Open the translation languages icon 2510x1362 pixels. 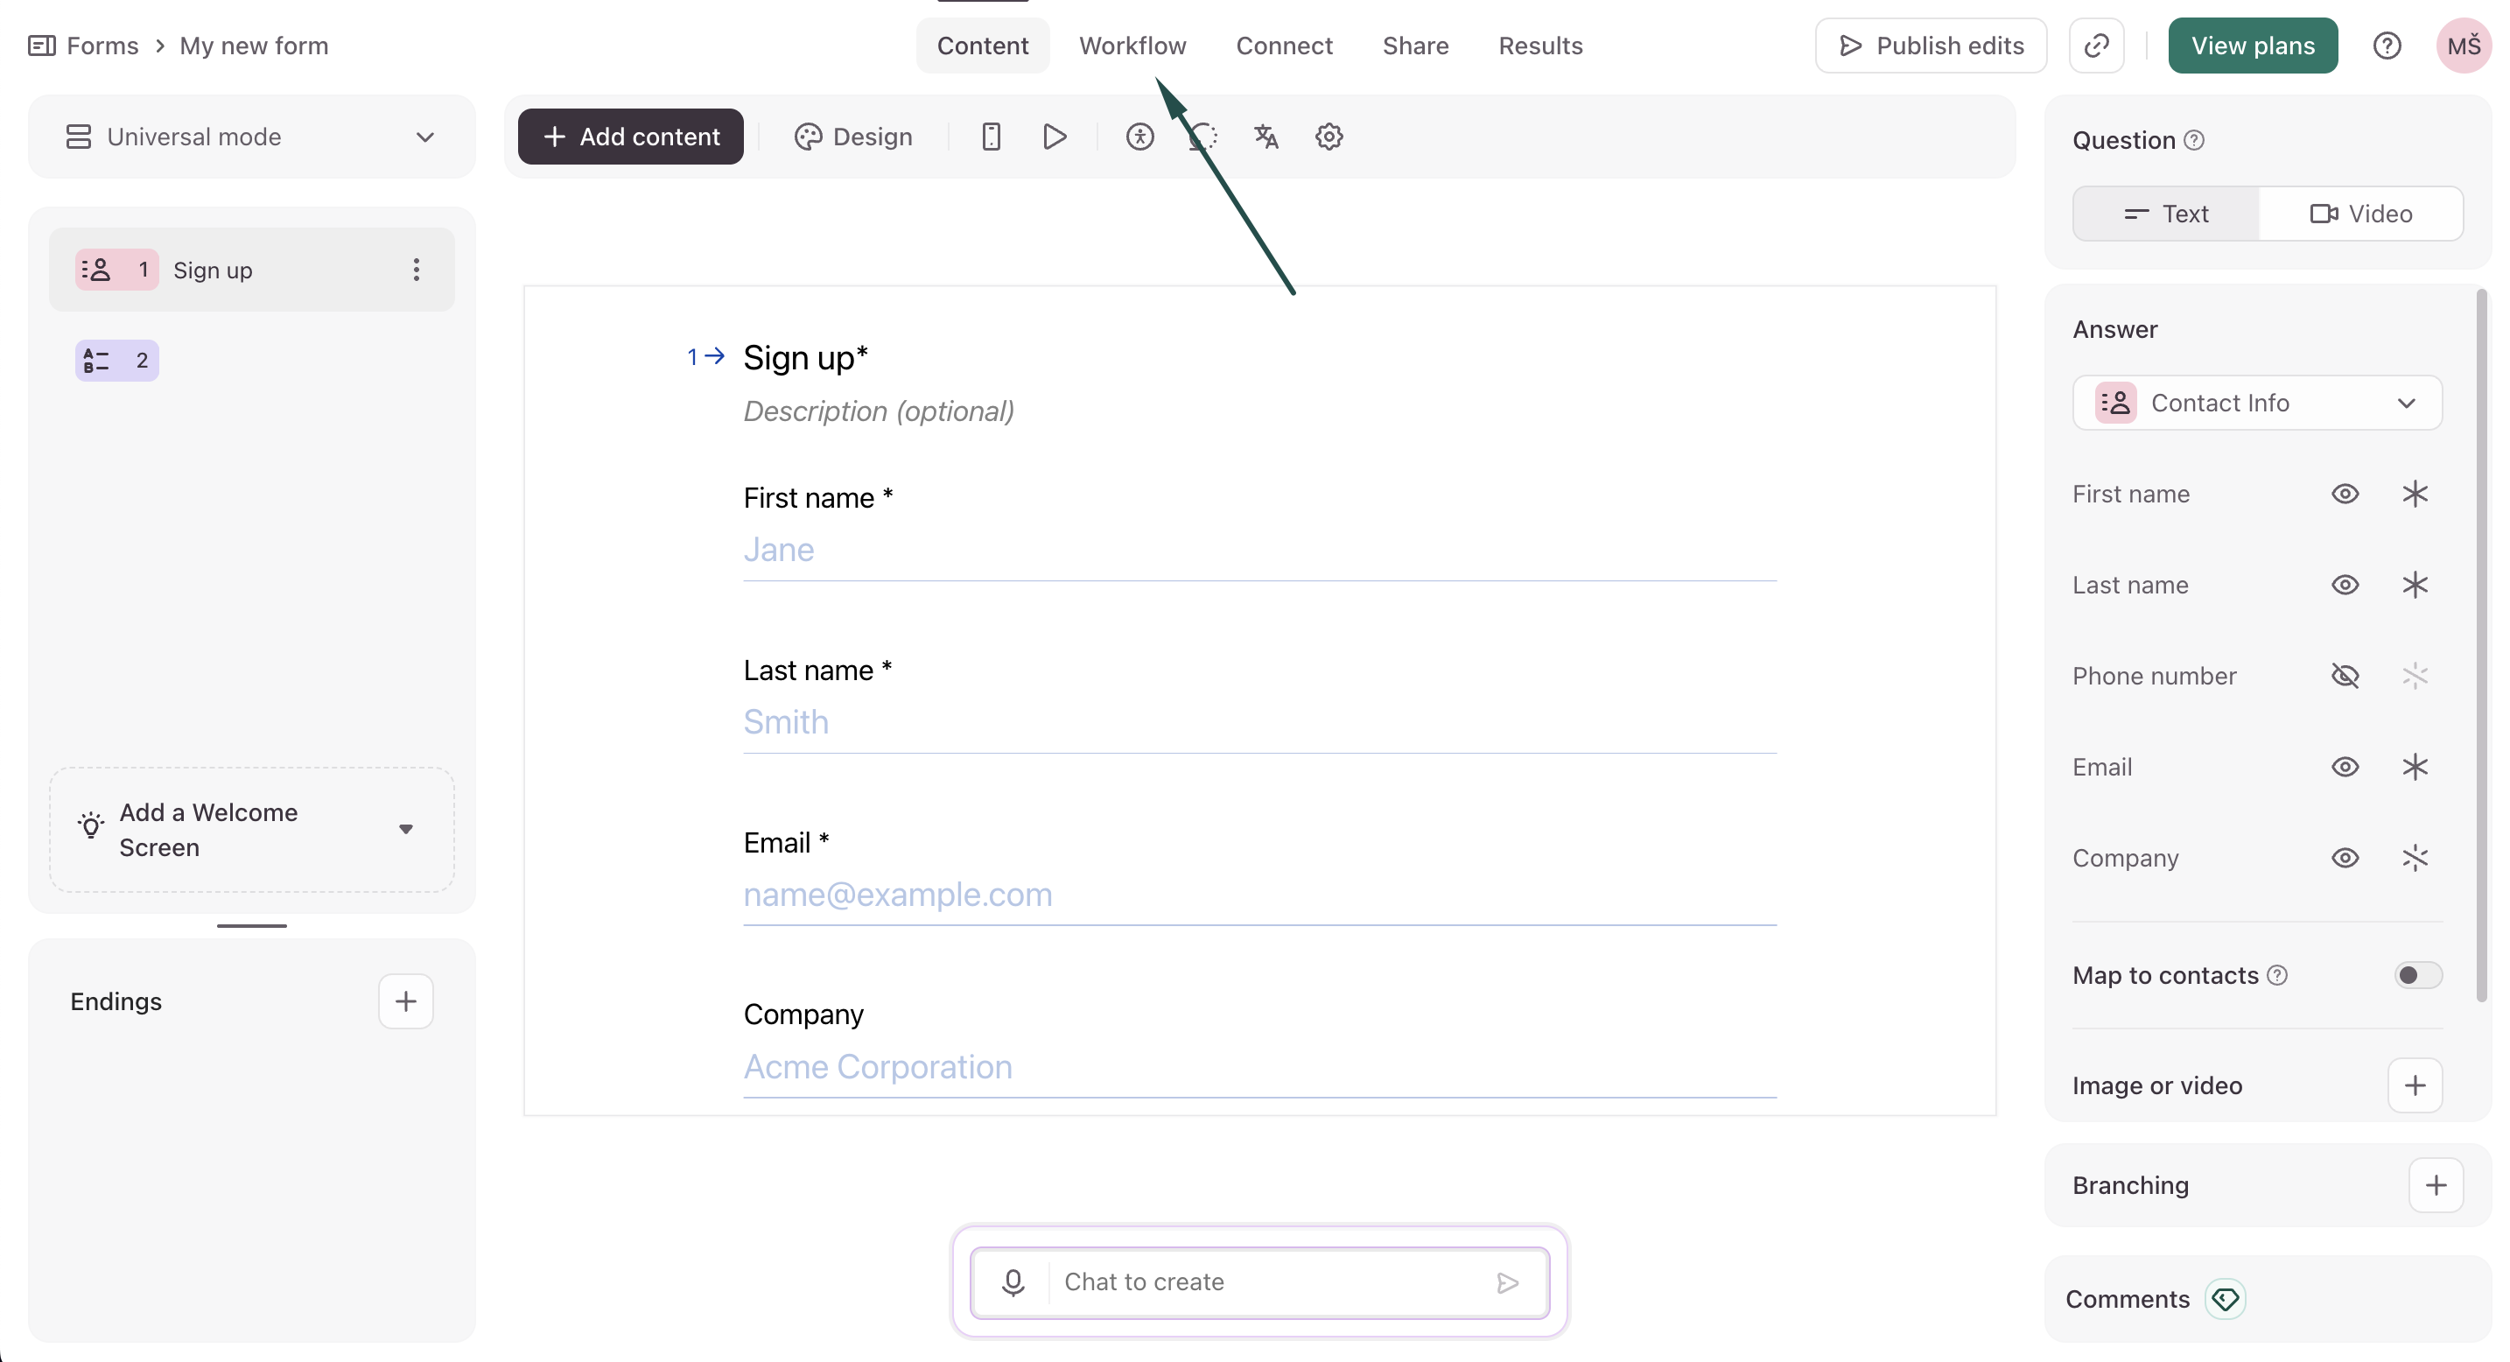pos(1266,137)
